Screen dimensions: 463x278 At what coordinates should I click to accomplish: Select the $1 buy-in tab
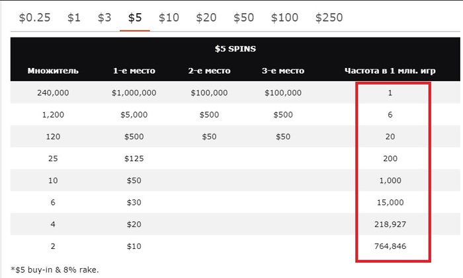74,18
